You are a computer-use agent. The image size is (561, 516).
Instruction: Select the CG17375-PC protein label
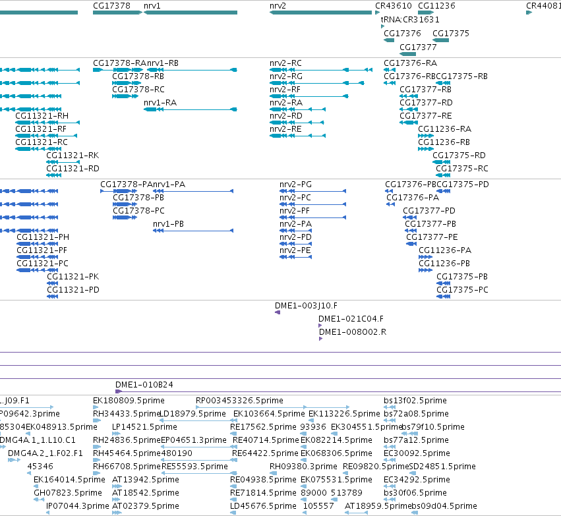(x=462, y=290)
